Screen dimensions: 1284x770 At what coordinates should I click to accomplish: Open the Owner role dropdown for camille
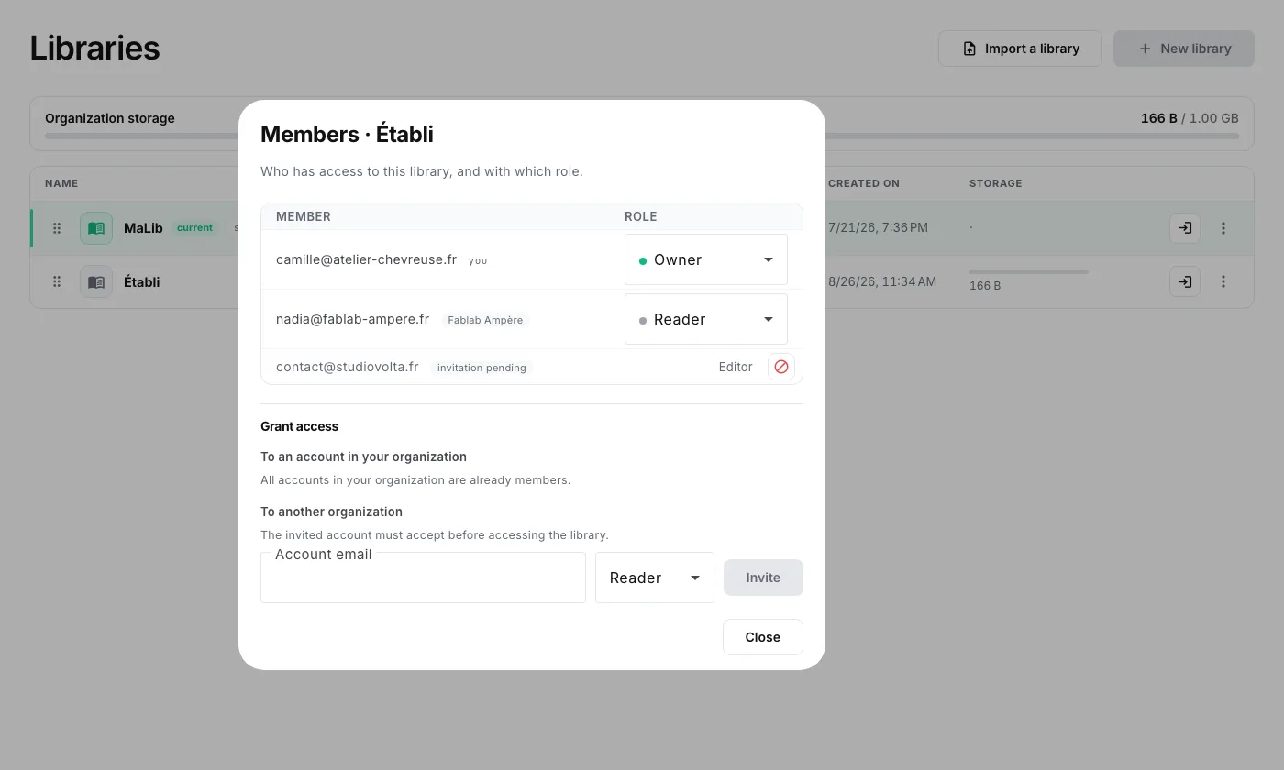pyautogui.click(x=706, y=259)
